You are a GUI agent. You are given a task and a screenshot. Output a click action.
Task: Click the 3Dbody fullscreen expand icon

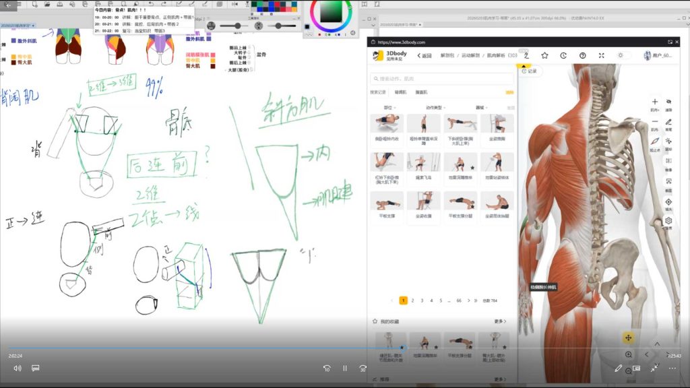coord(602,55)
